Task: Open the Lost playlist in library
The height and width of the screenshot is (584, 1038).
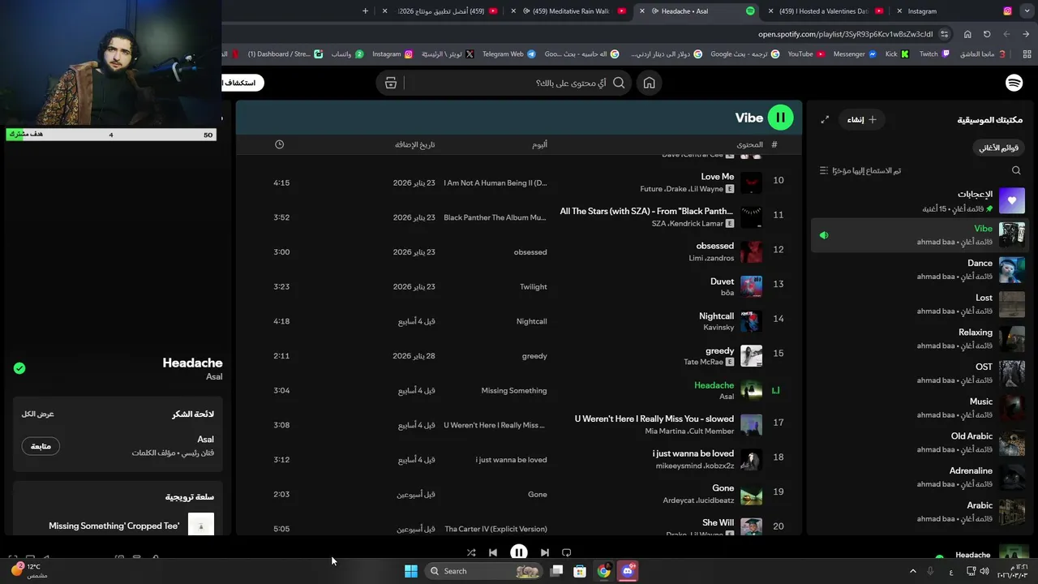Action: 920,304
